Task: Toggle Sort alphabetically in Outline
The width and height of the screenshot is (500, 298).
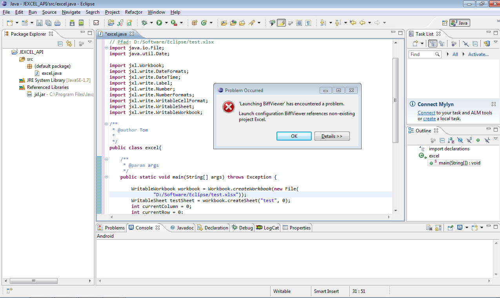Action: click(x=451, y=140)
